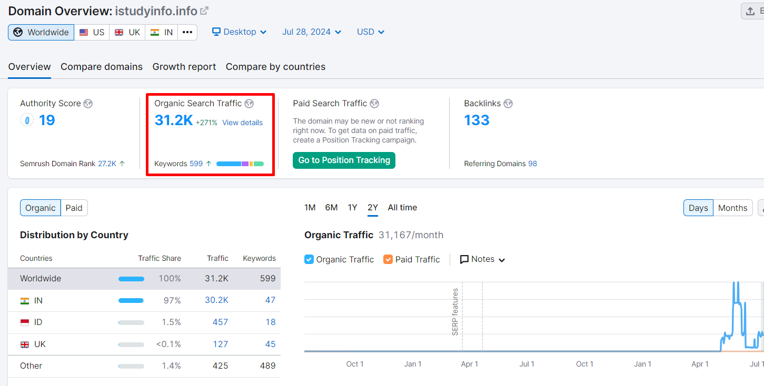Screen dimensions: 764x386
Task: Click the Go to Position Tracking button
Action: [x=344, y=160]
